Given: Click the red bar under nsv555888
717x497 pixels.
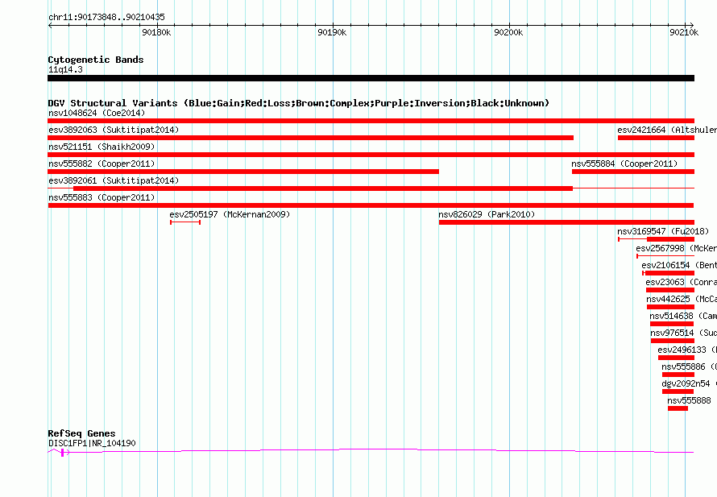Looking at the screenshot, I should pyautogui.click(x=678, y=408).
